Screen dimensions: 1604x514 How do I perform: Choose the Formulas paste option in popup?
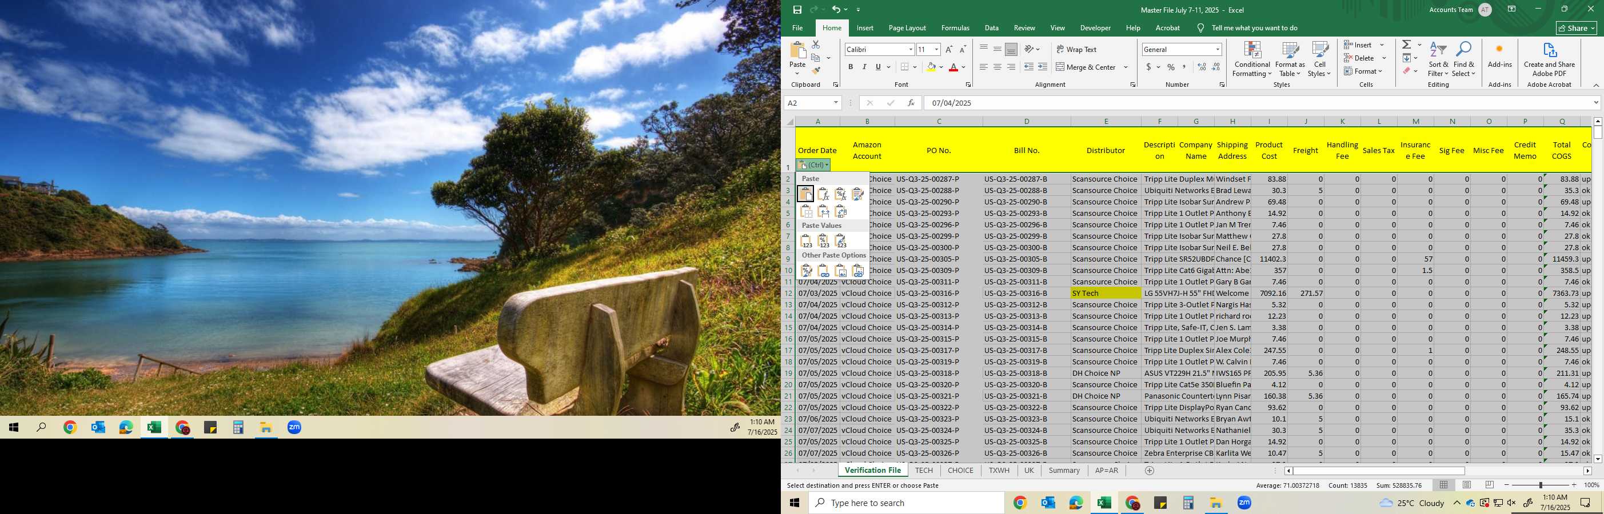point(823,194)
